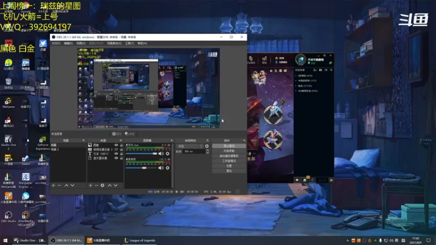Open the 文件(F) menu in OBS
This screenshot has width=436, height=245.
coord(56,44)
